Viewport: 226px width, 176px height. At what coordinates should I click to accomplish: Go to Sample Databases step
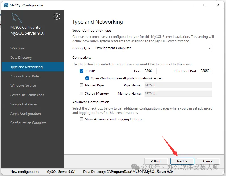24,104
